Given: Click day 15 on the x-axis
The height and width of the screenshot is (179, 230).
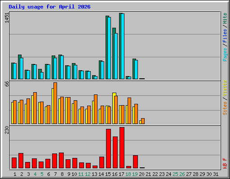Looking at the screenshot, I should tap(108, 174).
